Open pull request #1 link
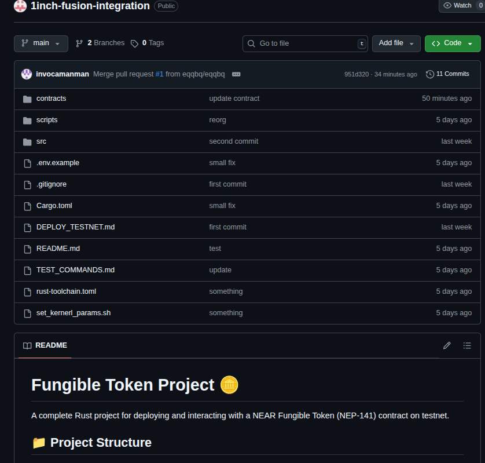Image resolution: width=485 pixels, height=463 pixels. point(159,74)
